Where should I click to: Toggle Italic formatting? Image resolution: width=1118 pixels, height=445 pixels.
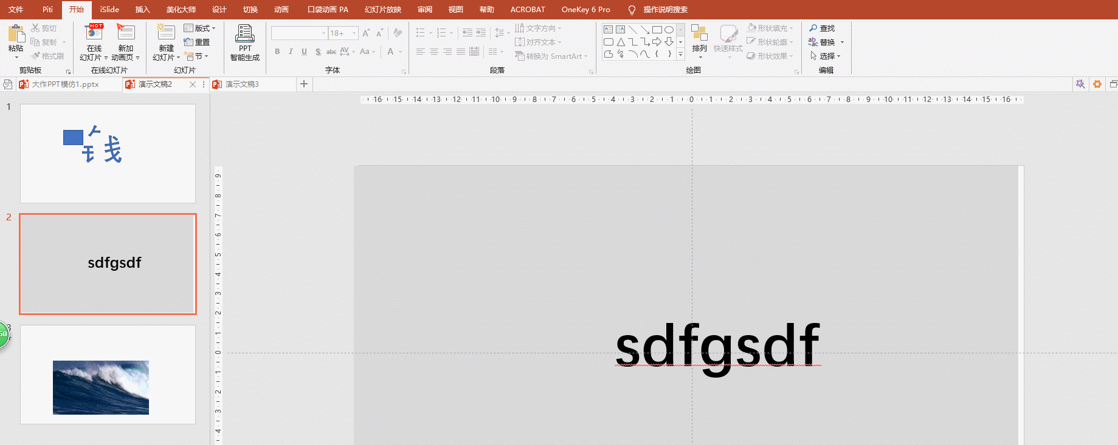point(291,52)
